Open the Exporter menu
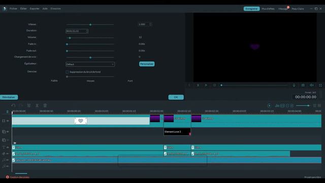The image size is (325, 183). [x=35, y=9]
